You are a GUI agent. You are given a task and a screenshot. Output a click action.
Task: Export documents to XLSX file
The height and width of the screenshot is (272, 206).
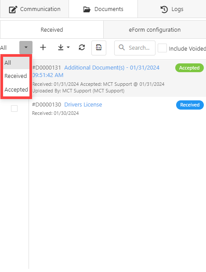coord(99,48)
